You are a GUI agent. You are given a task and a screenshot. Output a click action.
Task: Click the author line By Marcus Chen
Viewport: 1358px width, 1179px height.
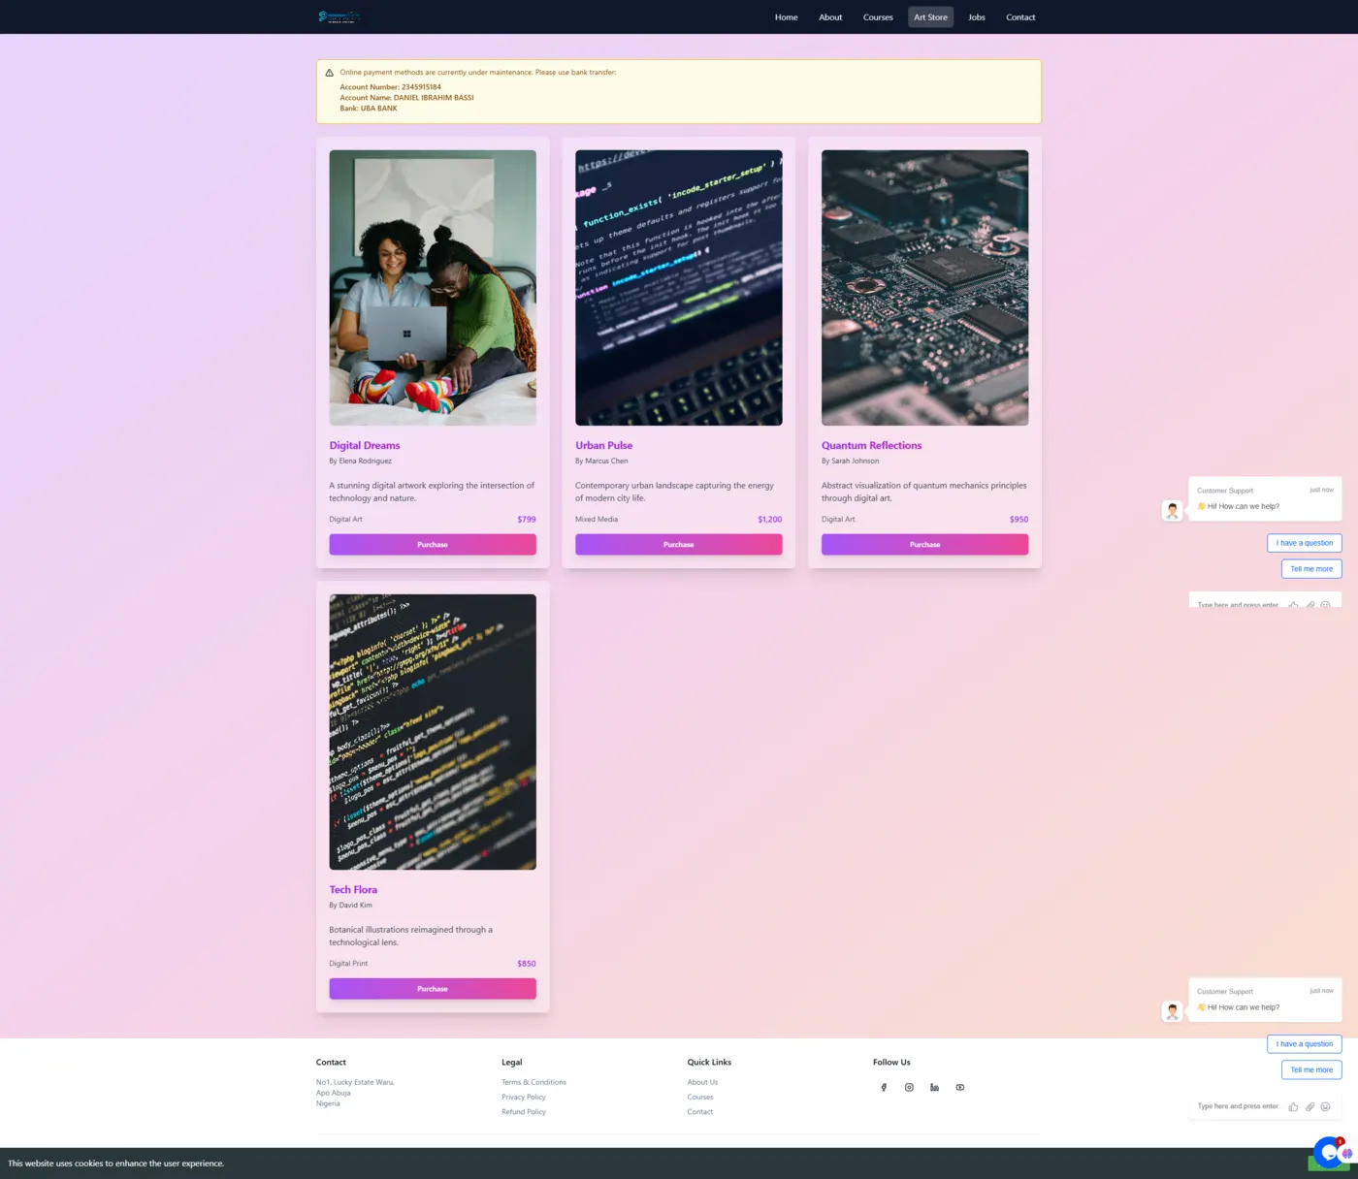tap(601, 462)
